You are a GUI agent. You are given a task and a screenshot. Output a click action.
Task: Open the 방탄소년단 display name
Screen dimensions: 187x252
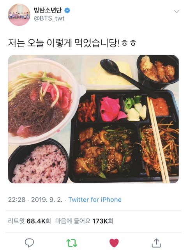coord(48,10)
